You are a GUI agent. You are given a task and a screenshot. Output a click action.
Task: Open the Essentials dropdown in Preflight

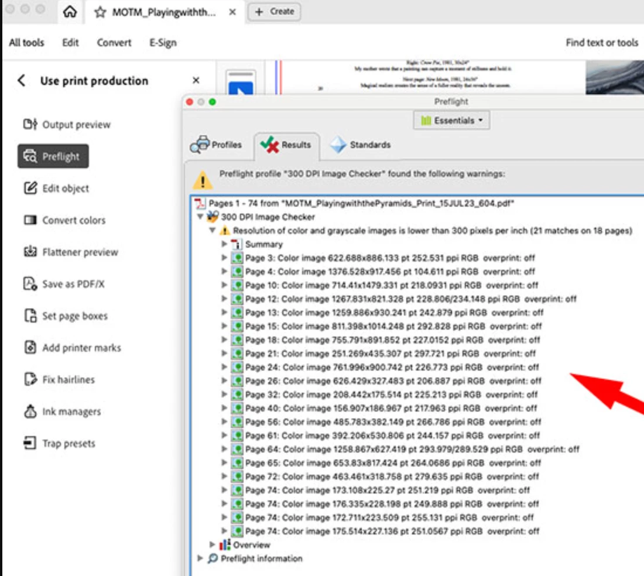click(451, 120)
